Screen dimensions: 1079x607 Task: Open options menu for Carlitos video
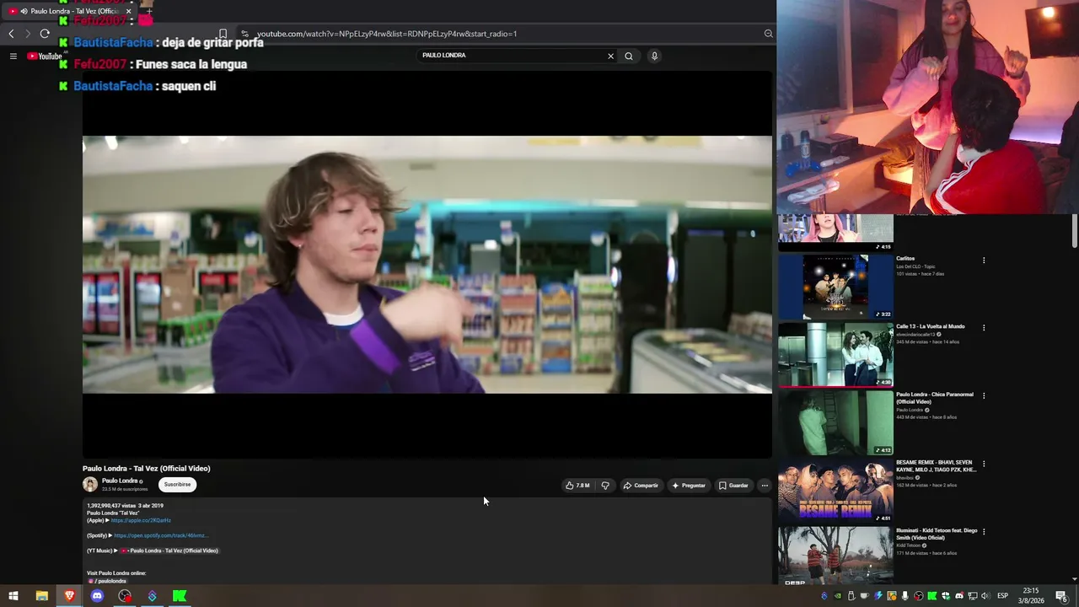984,260
